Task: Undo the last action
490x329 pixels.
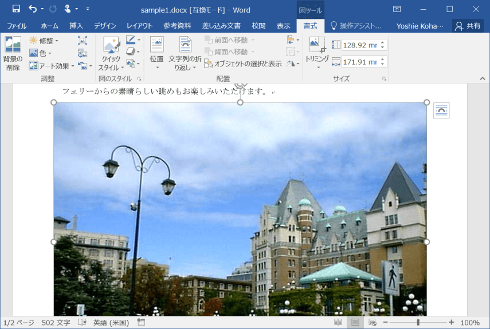Action: 33,9
